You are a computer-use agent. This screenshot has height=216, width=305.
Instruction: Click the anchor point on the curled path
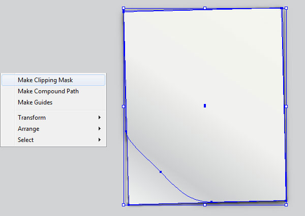[161, 172]
